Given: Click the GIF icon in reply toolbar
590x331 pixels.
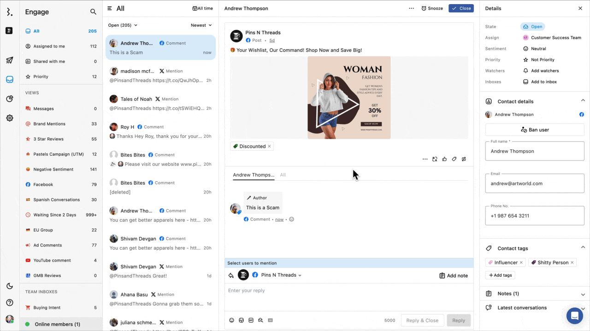Looking at the screenshot, I should [x=251, y=320].
